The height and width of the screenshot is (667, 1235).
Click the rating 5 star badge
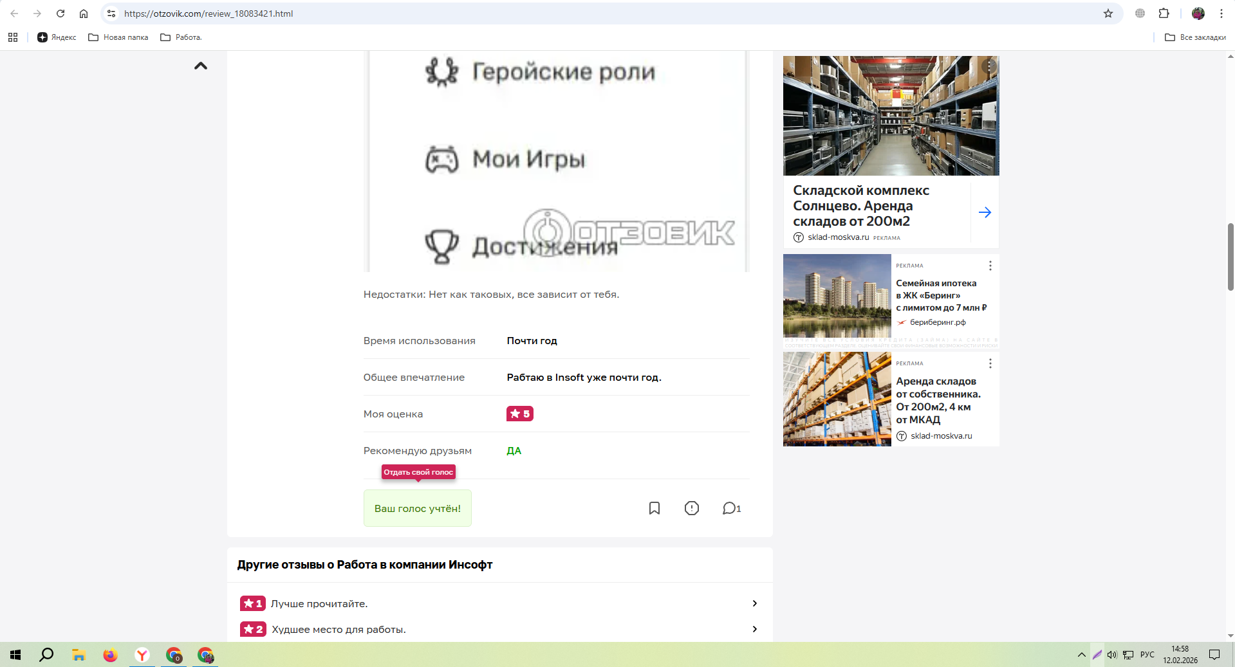pyautogui.click(x=520, y=414)
